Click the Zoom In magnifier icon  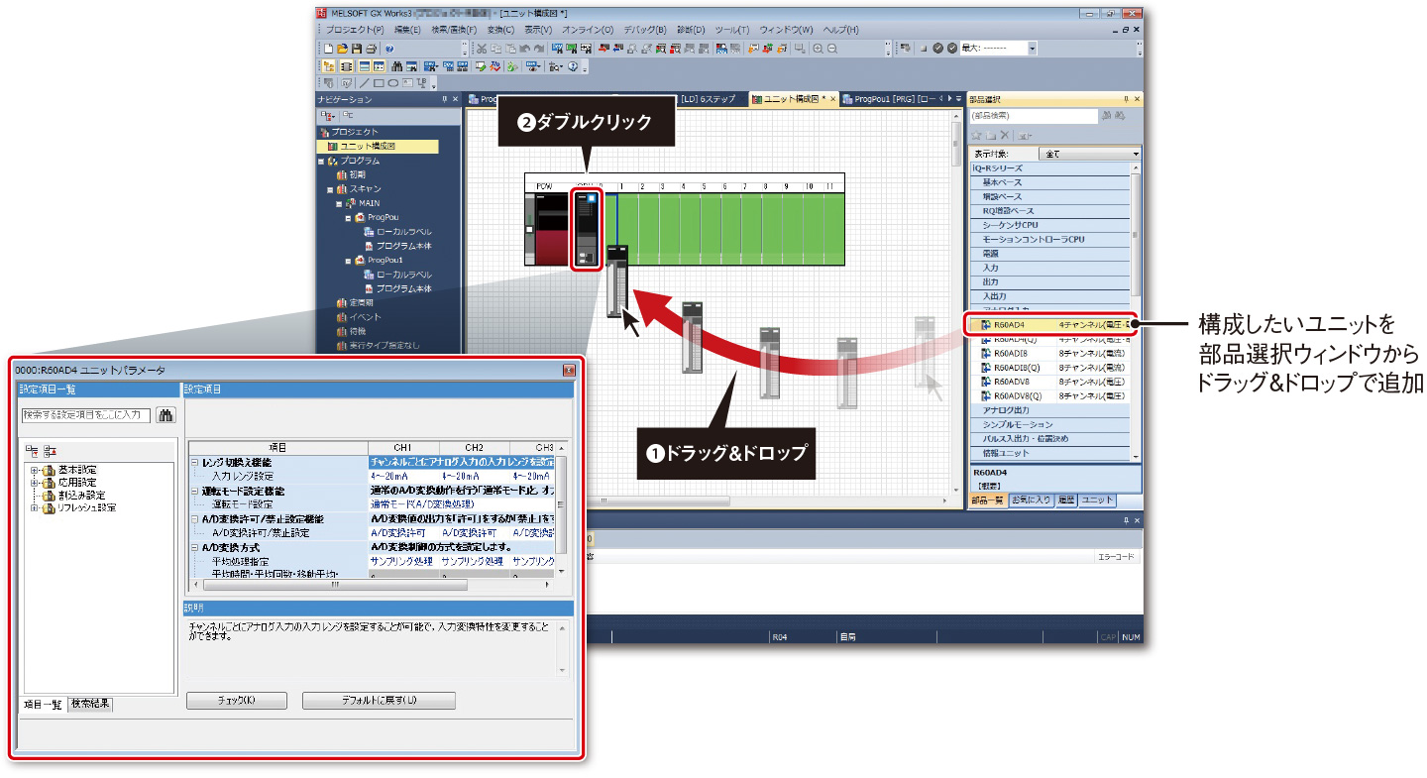(x=818, y=48)
